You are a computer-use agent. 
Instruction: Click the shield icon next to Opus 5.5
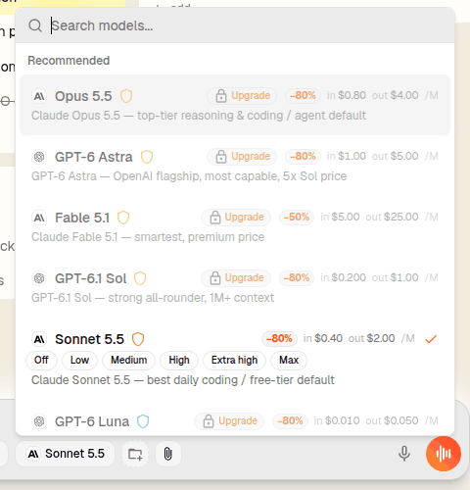[126, 96]
